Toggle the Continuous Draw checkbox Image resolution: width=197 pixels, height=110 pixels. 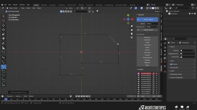tap(6, 11)
